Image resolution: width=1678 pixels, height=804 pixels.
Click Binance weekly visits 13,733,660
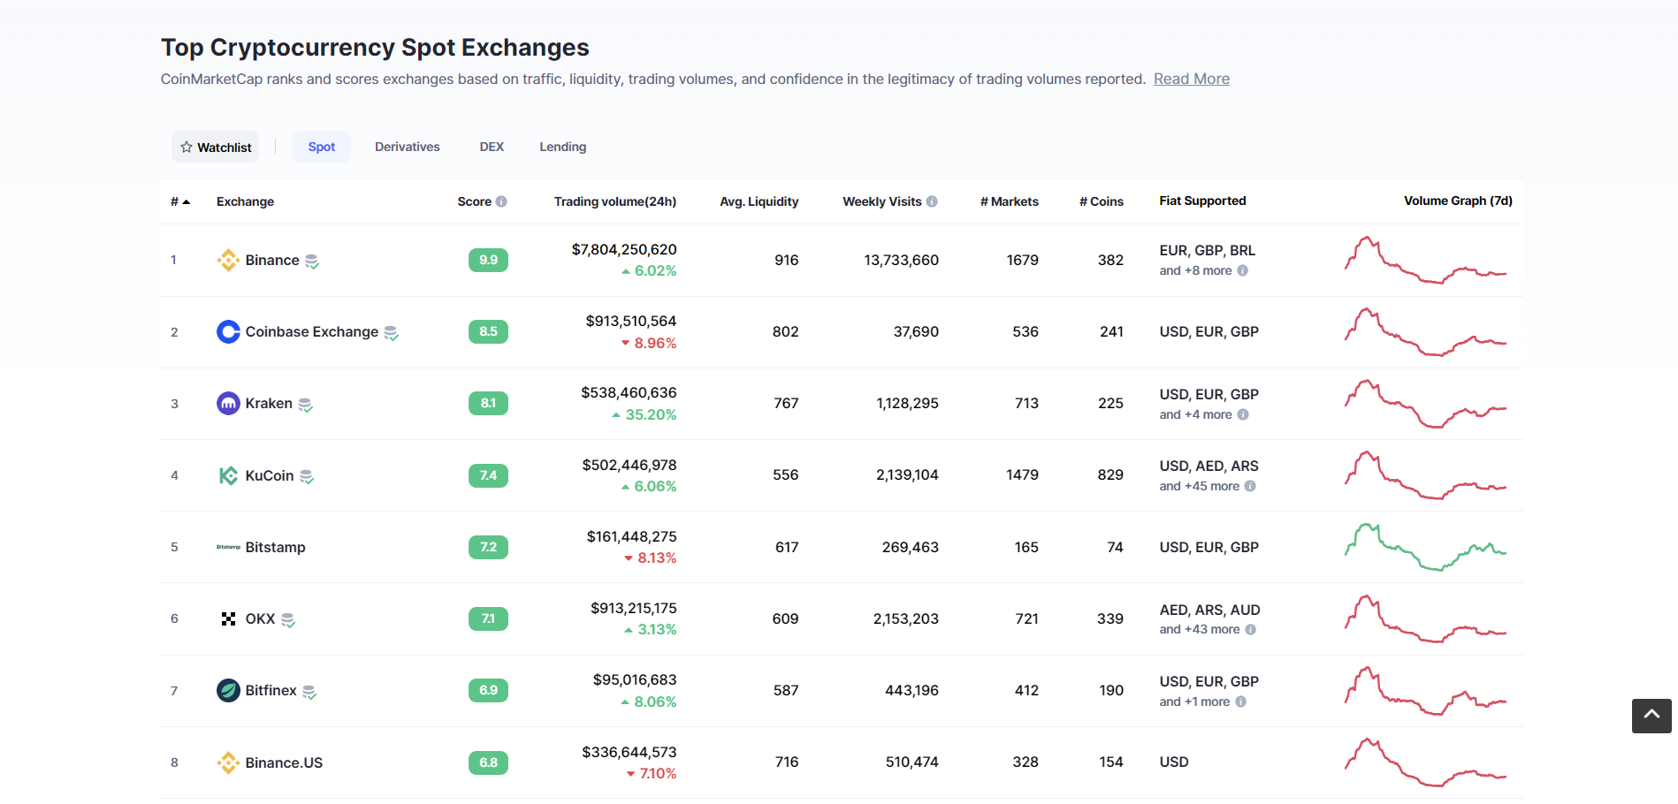[x=902, y=260]
